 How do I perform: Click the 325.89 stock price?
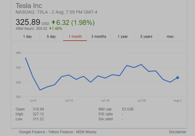[28, 22]
